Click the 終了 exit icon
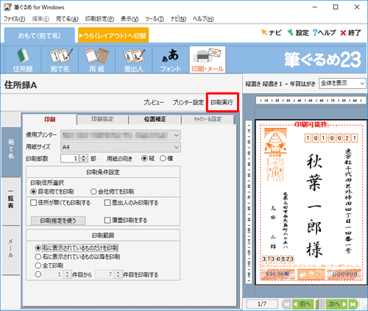This screenshot has height=311, width=368. 350,32
